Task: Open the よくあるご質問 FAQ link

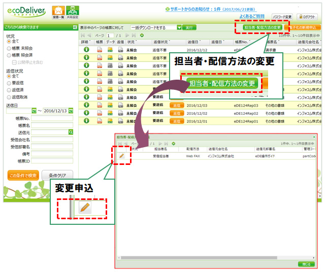Action: (x=251, y=17)
